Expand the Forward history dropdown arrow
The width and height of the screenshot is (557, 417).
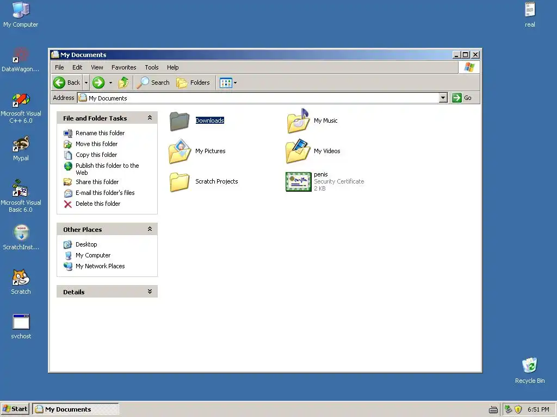110,83
